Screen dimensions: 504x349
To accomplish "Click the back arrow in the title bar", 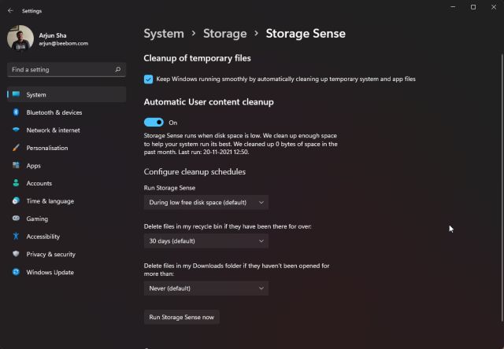I will (x=10, y=11).
